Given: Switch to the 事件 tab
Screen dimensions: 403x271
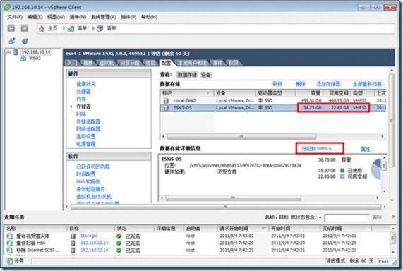Looking at the screenshot, I should [217, 63].
